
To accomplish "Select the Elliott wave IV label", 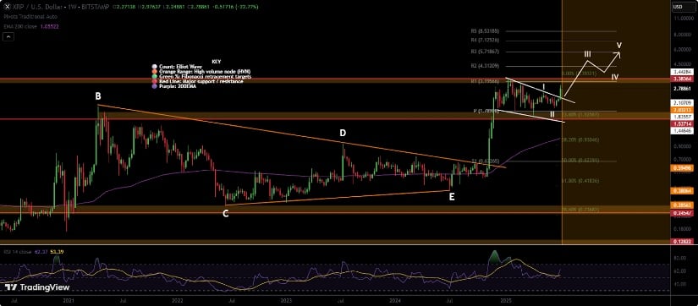I will (615, 78).
